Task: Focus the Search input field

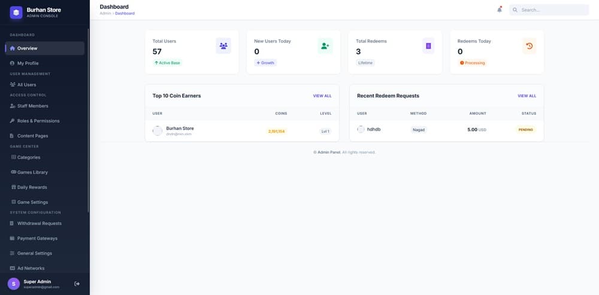Action: (x=552, y=10)
